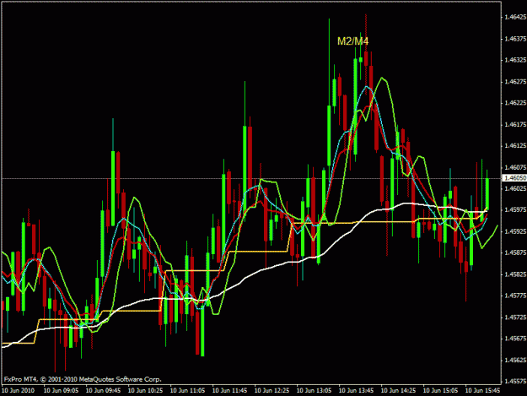Click price level 1.45575 on axis

pyautogui.click(x=515, y=381)
